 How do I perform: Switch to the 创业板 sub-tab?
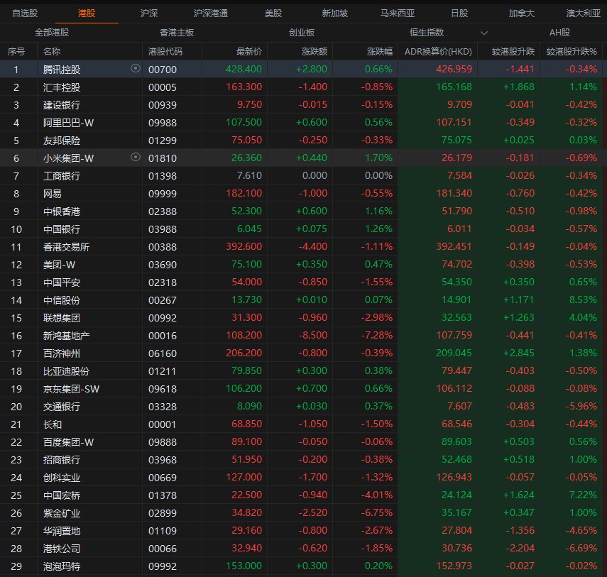(302, 33)
